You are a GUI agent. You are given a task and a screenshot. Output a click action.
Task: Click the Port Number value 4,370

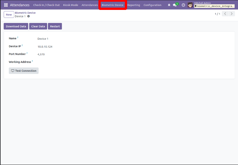(41, 54)
